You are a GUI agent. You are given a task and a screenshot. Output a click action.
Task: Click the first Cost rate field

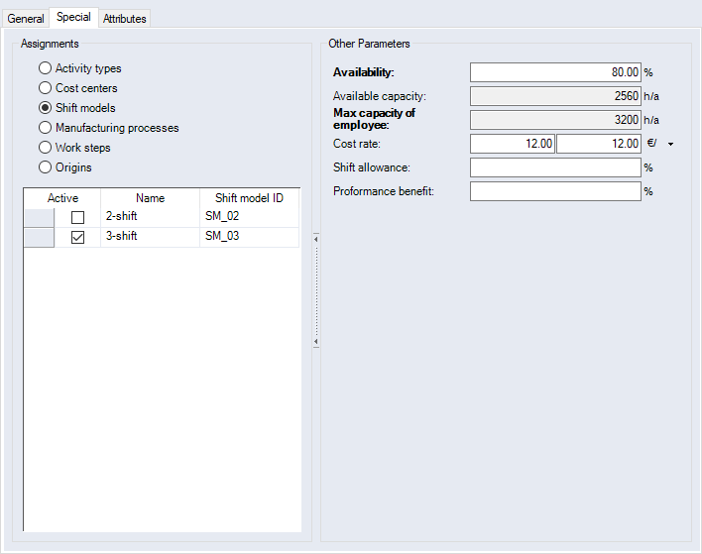(x=513, y=144)
